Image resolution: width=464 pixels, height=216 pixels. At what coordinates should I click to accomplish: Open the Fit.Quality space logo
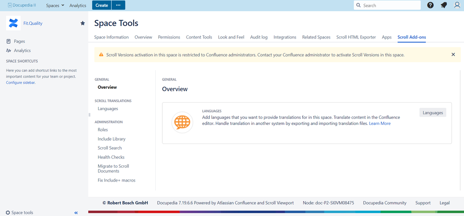(13, 23)
